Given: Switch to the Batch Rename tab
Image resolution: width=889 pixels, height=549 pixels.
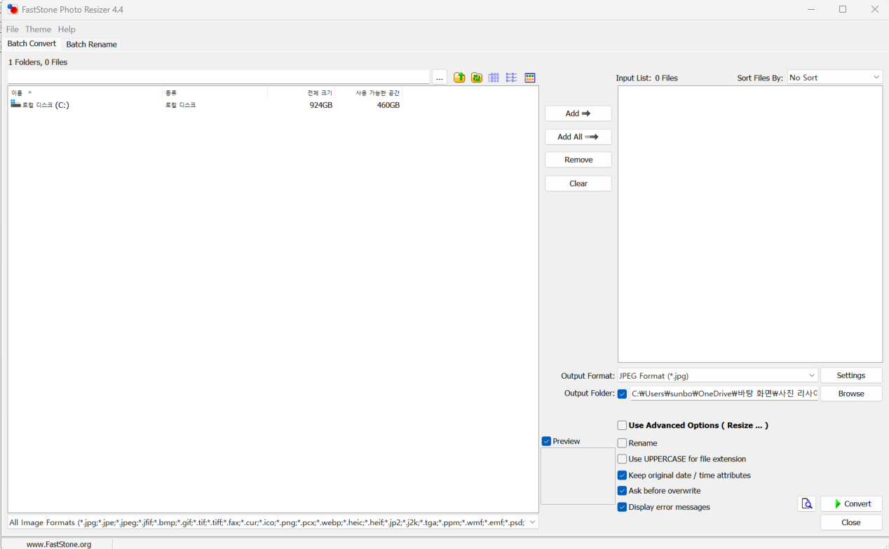Looking at the screenshot, I should [91, 44].
